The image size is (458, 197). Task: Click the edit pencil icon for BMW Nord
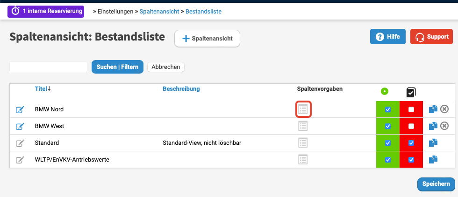click(x=20, y=109)
